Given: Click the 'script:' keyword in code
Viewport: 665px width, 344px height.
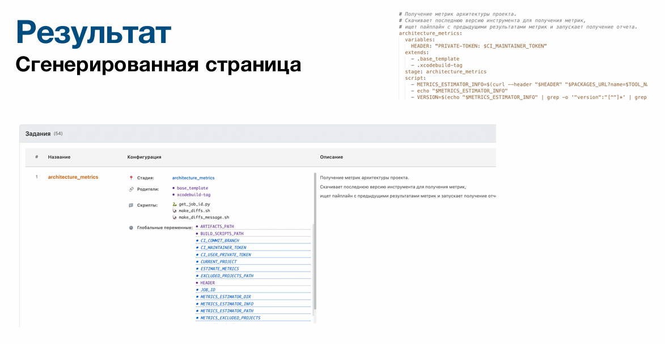Looking at the screenshot, I should point(415,78).
